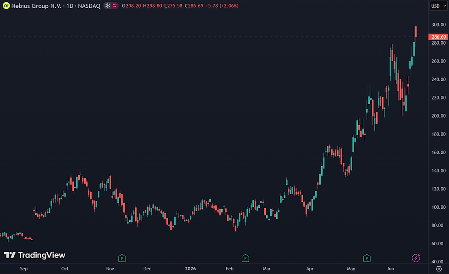Viewport: 449px width, 274px height.
Task: Open chart settings via the hexagon gear
Action: [439, 269]
